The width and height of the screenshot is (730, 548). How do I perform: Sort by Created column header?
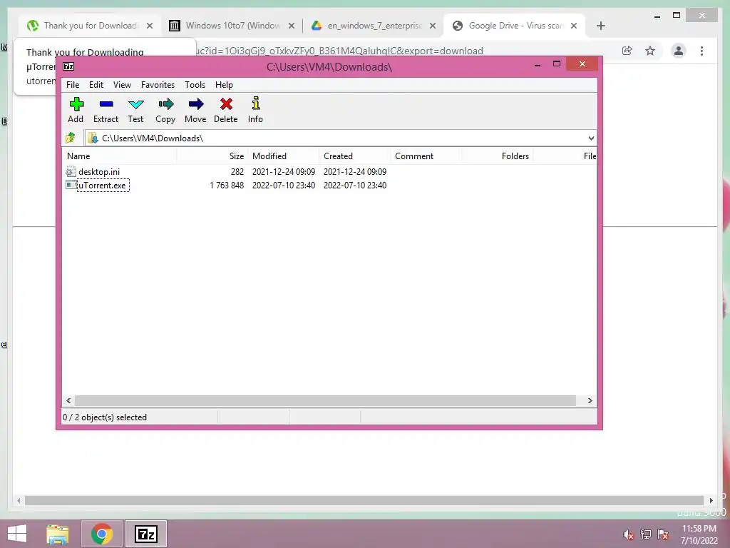pyautogui.click(x=355, y=156)
